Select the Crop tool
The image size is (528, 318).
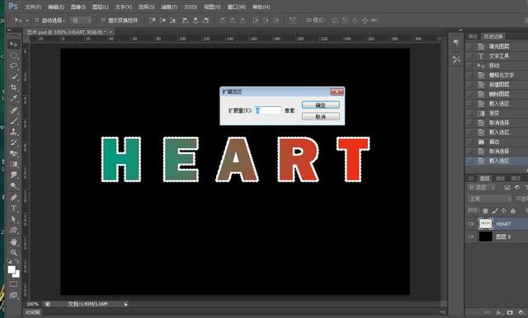point(13,87)
